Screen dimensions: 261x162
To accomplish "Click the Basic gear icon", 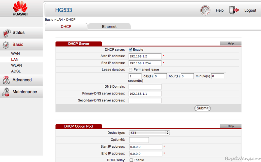I will (7, 45).
